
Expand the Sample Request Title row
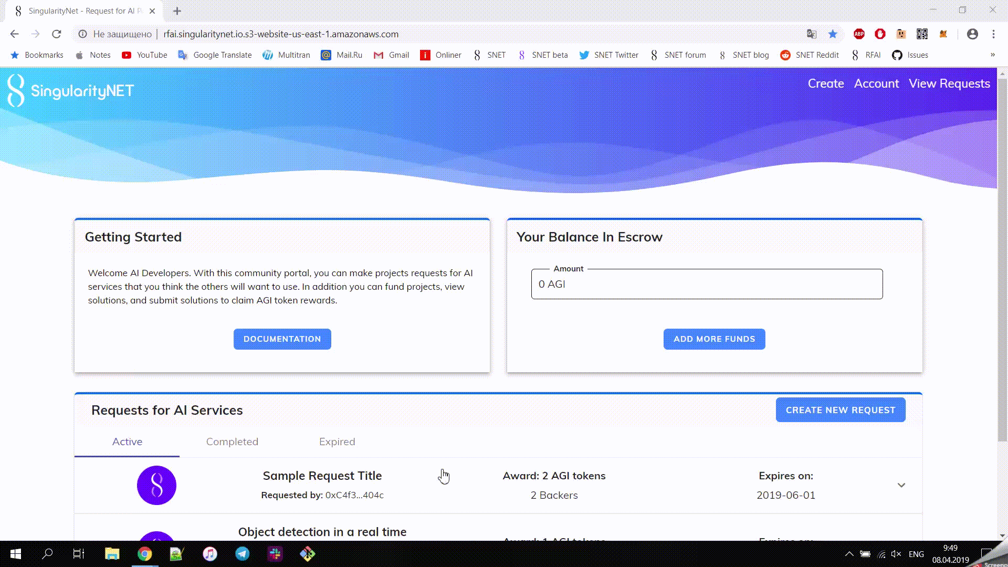tap(901, 485)
